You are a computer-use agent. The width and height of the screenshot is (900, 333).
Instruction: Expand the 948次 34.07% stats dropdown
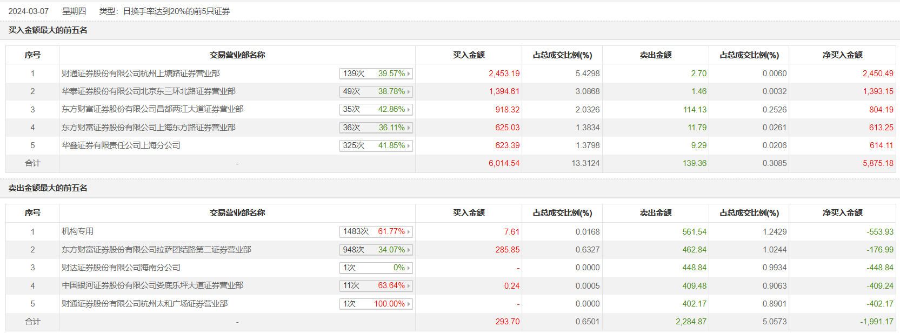click(376, 250)
